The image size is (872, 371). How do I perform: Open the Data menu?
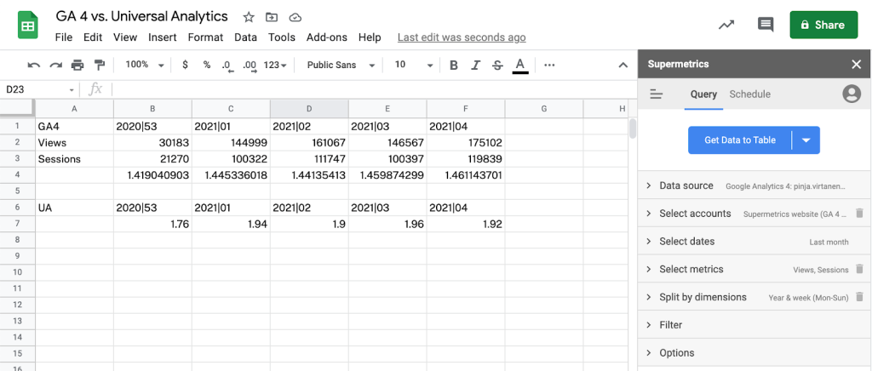tap(245, 37)
